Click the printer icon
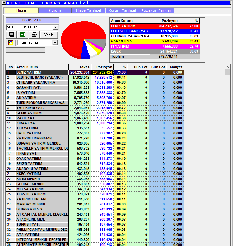This screenshot has height=246, width=233. pyautogui.click(x=35, y=35)
